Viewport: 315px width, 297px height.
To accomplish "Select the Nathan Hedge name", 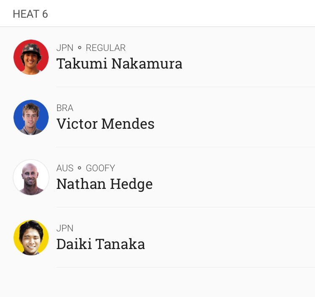I will [x=105, y=184].
